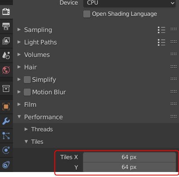Click the Tiles X value field
Screen dimensions: 179x177
click(x=129, y=157)
